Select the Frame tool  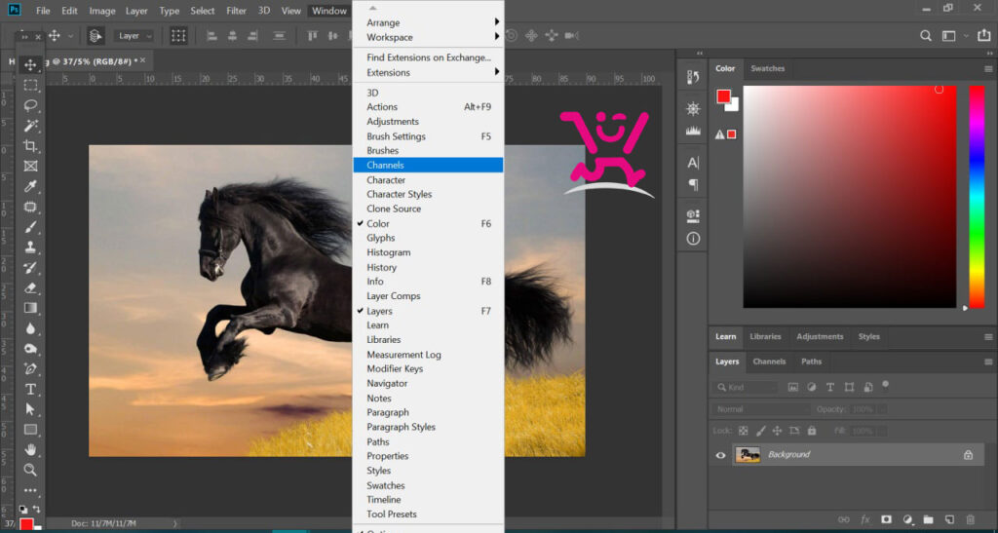click(x=30, y=166)
